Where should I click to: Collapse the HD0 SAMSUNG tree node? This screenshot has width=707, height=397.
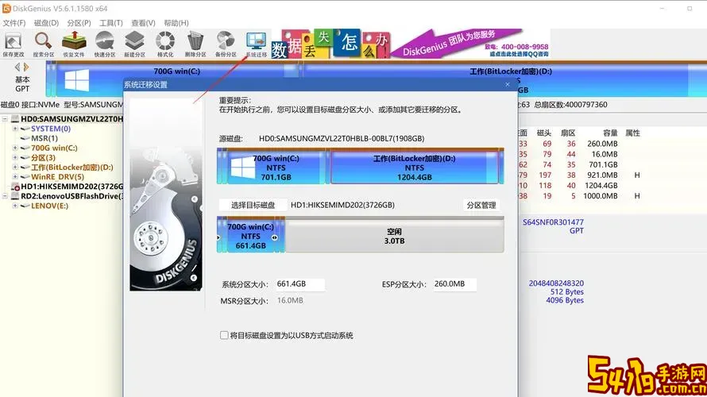[5, 119]
